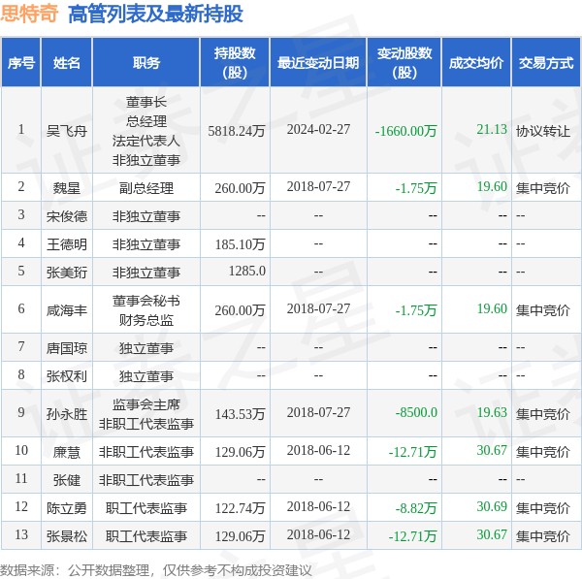The height and width of the screenshot is (579, 582).
Task: Click the 职务 column header
Action: 146,63
